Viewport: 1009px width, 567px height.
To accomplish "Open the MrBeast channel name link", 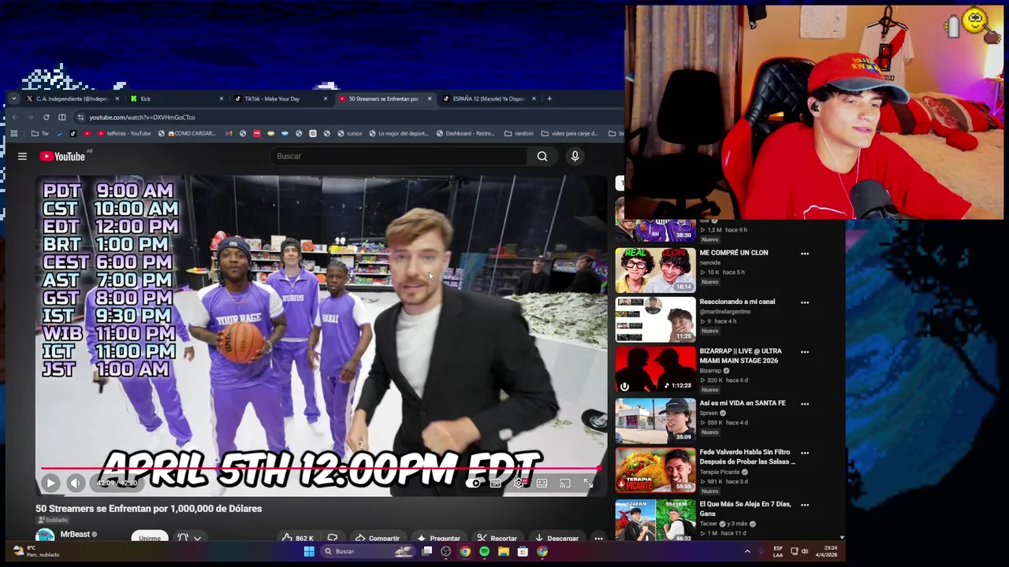I will point(75,534).
